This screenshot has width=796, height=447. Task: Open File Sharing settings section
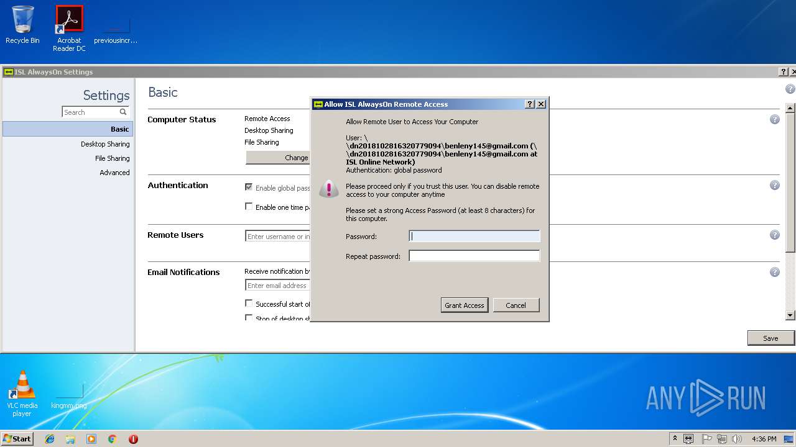point(112,158)
